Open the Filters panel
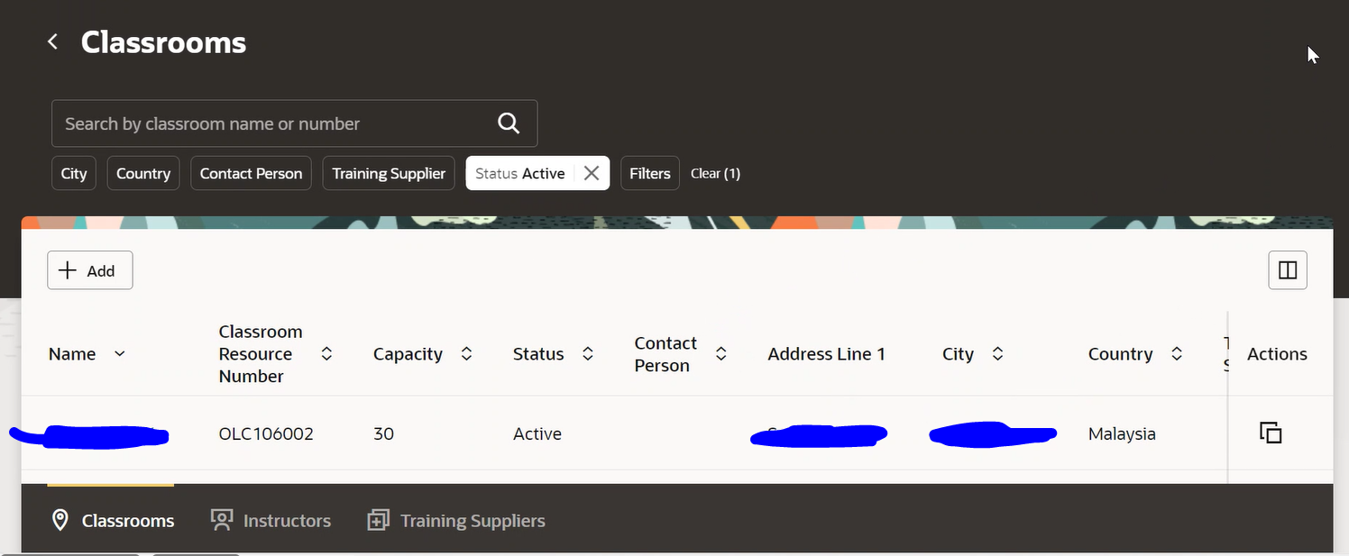 coord(649,172)
